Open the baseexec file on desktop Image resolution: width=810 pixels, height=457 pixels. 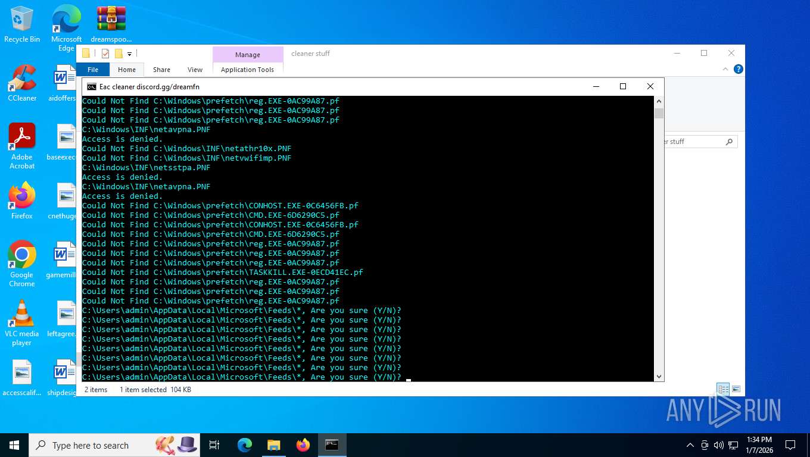62,142
